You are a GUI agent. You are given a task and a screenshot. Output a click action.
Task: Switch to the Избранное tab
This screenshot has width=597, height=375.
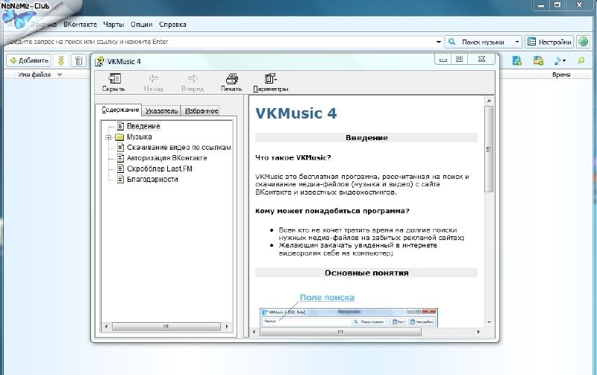click(x=201, y=110)
